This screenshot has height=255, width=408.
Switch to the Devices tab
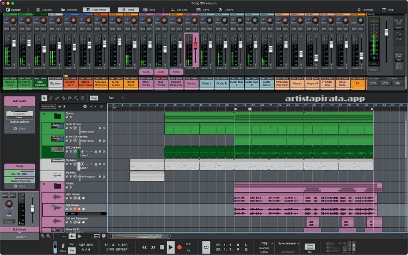tap(44, 10)
